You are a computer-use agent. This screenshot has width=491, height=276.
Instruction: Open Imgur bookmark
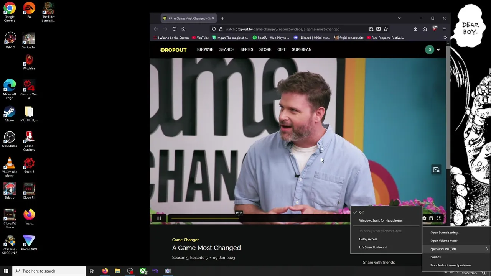[x=230, y=38]
